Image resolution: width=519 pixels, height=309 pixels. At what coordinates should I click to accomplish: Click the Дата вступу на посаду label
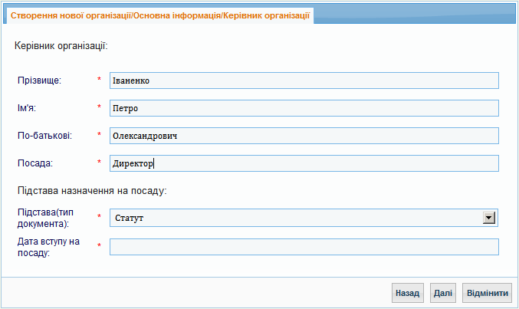[48, 247]
